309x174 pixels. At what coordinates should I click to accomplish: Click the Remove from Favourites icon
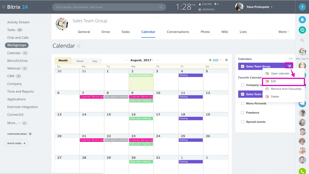(267, 89)
